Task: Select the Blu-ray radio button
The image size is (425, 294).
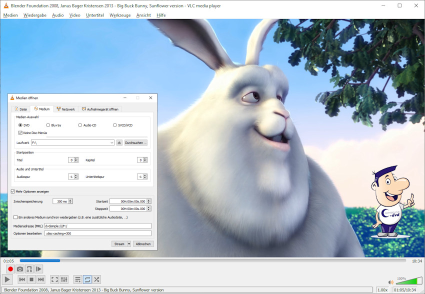Action: tap(48, 125)
